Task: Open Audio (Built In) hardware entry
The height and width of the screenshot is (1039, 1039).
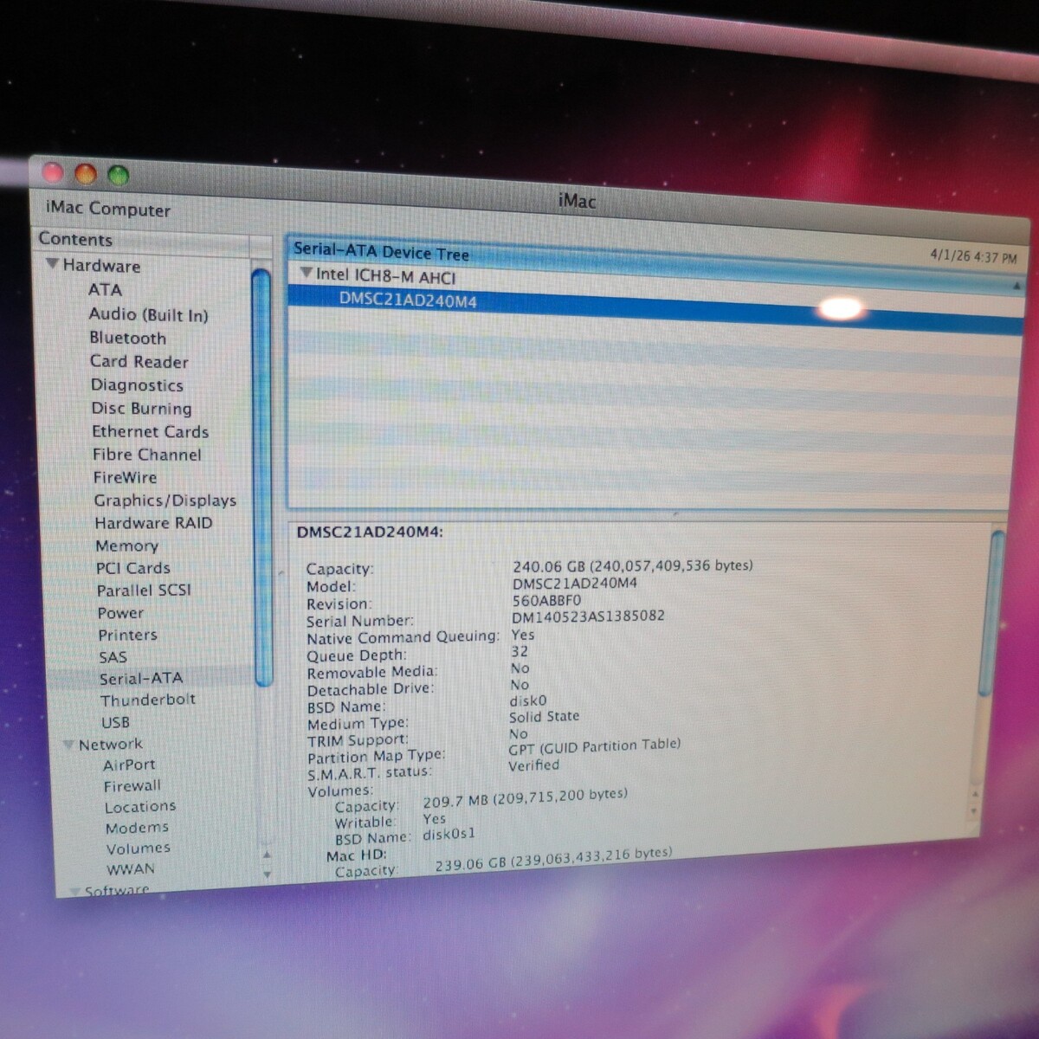Action: pos(148,314)
